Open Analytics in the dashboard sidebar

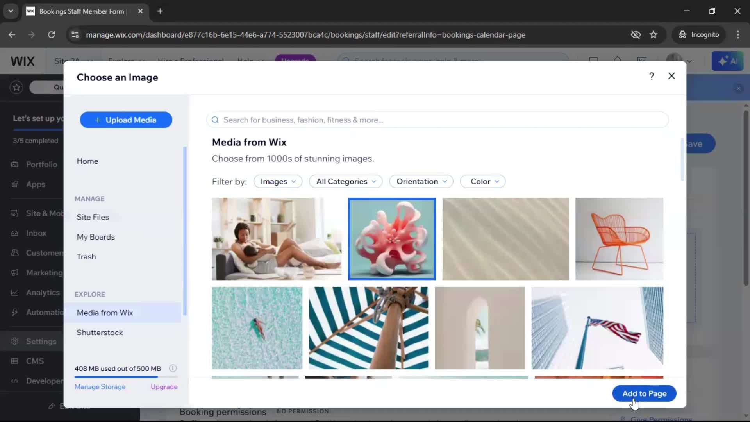click(x=43, y=292)
